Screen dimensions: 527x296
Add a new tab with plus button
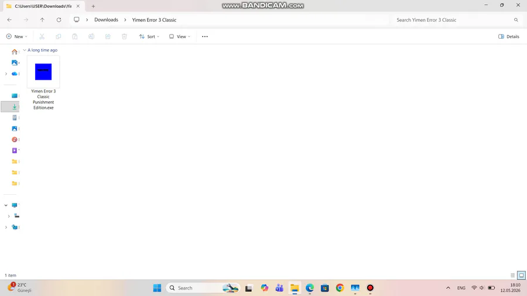[93, 6]
